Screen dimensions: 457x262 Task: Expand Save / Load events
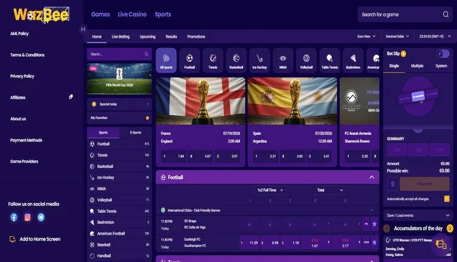click(x=418, y=215)
